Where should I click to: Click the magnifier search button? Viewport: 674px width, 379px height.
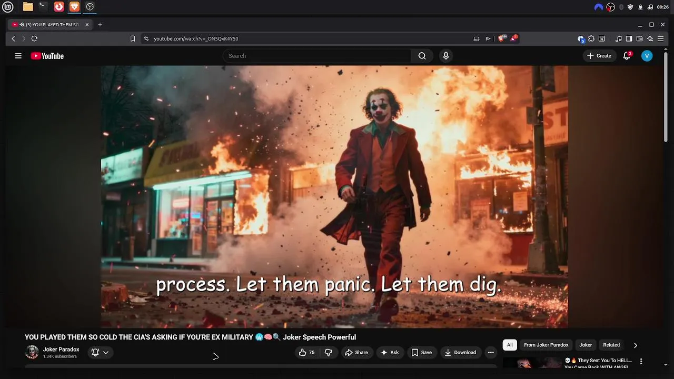(x=422, y=56)
